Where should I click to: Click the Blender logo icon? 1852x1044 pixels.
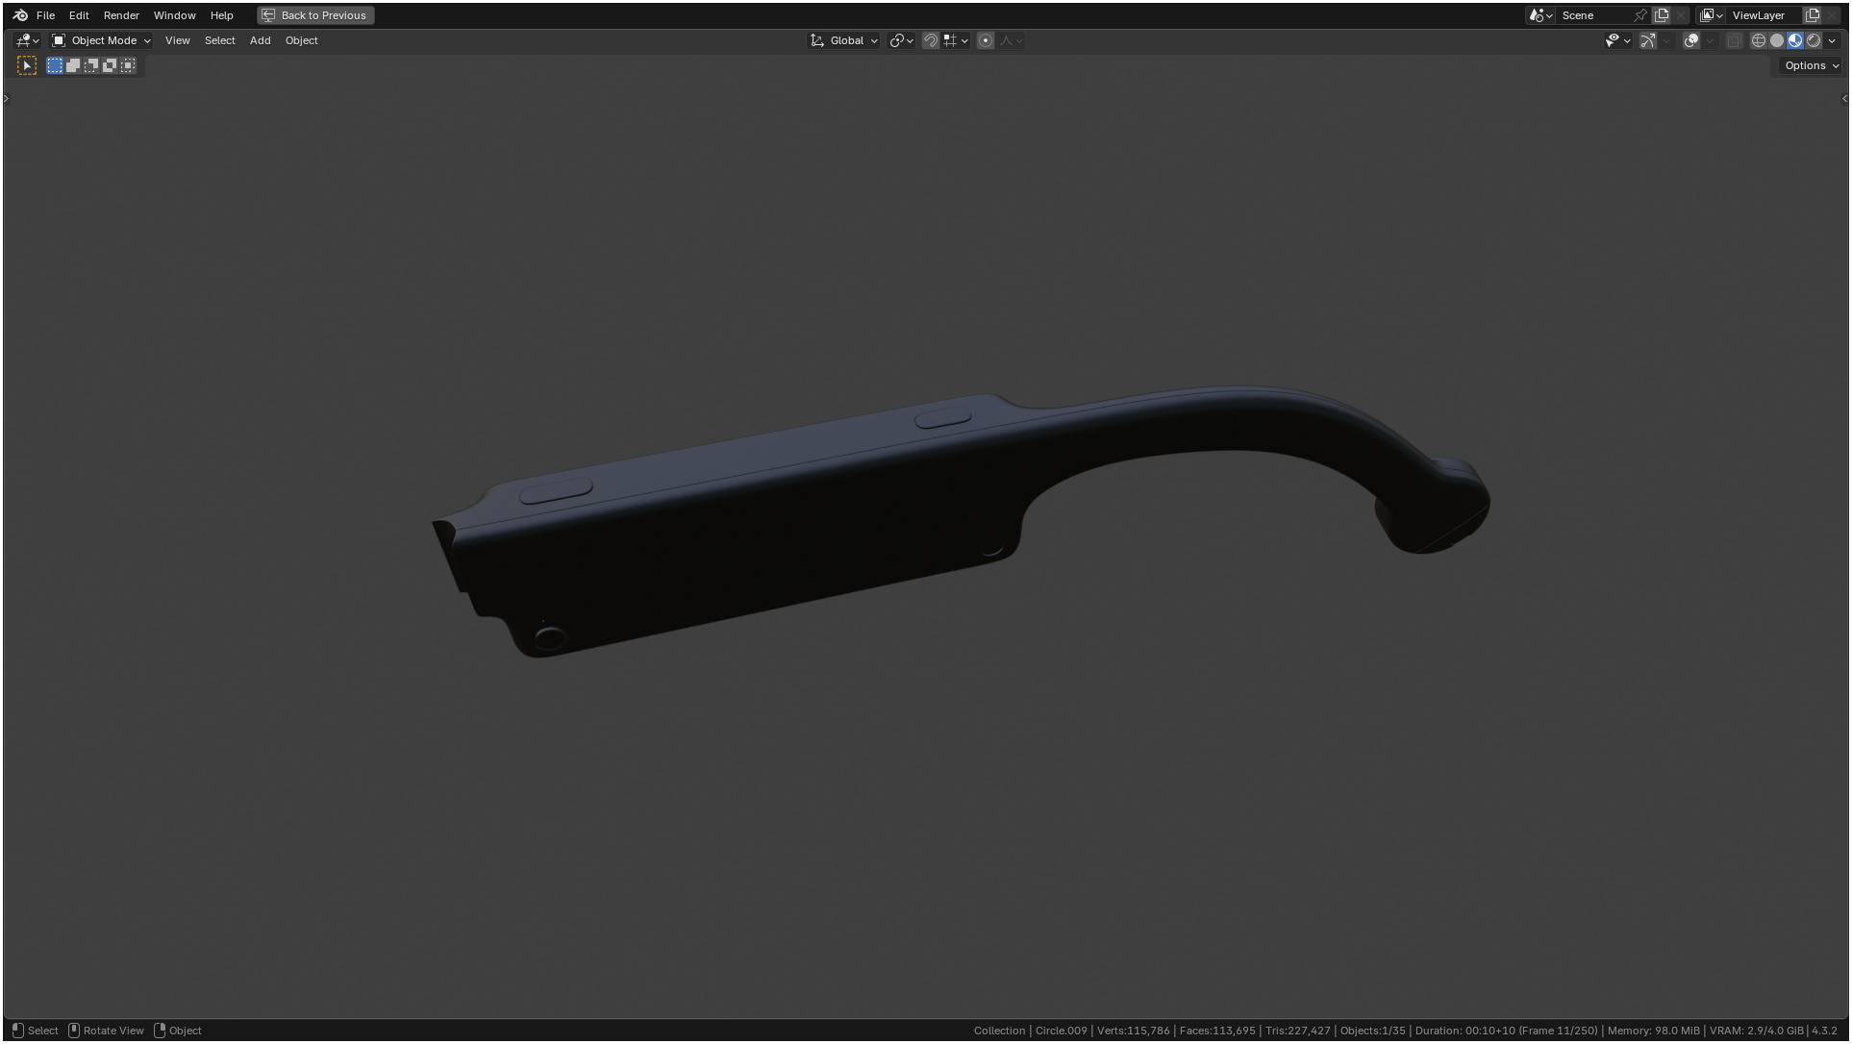tap(20, 15)
